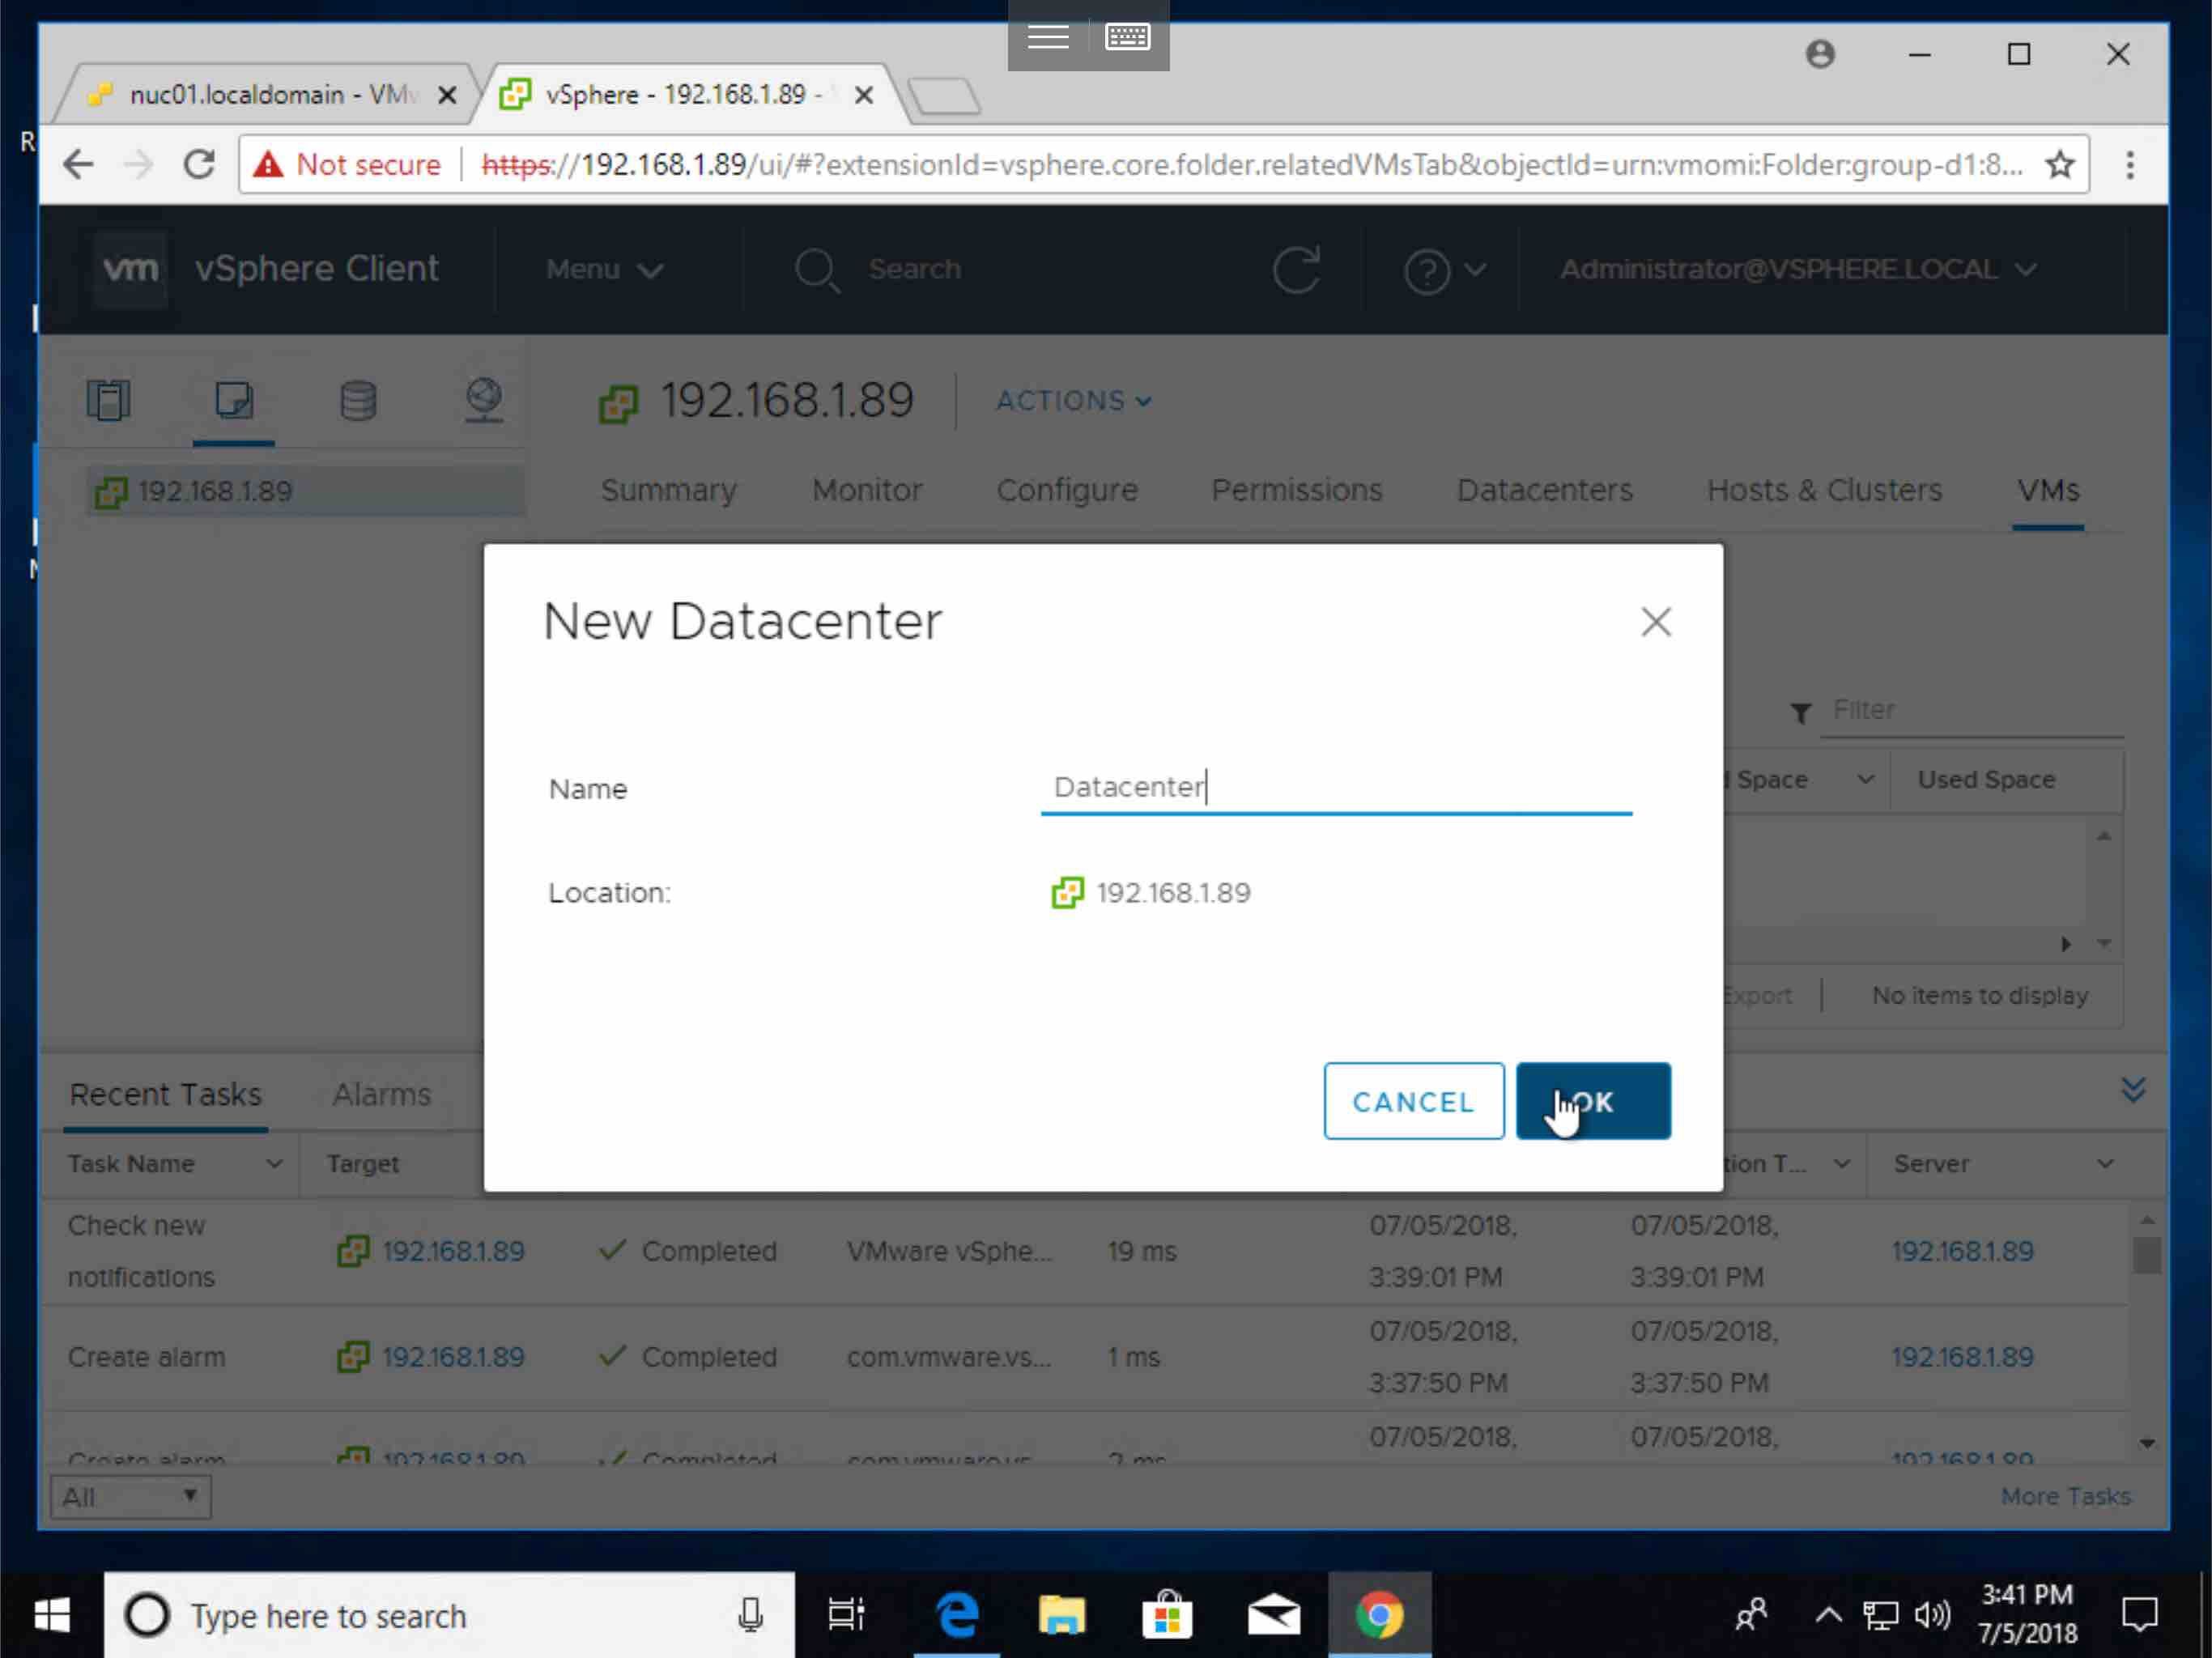Open the remote session keyboard icon
Image resolution: width=2212 pixels, height=1658 pixels.
pos(1127,37)
